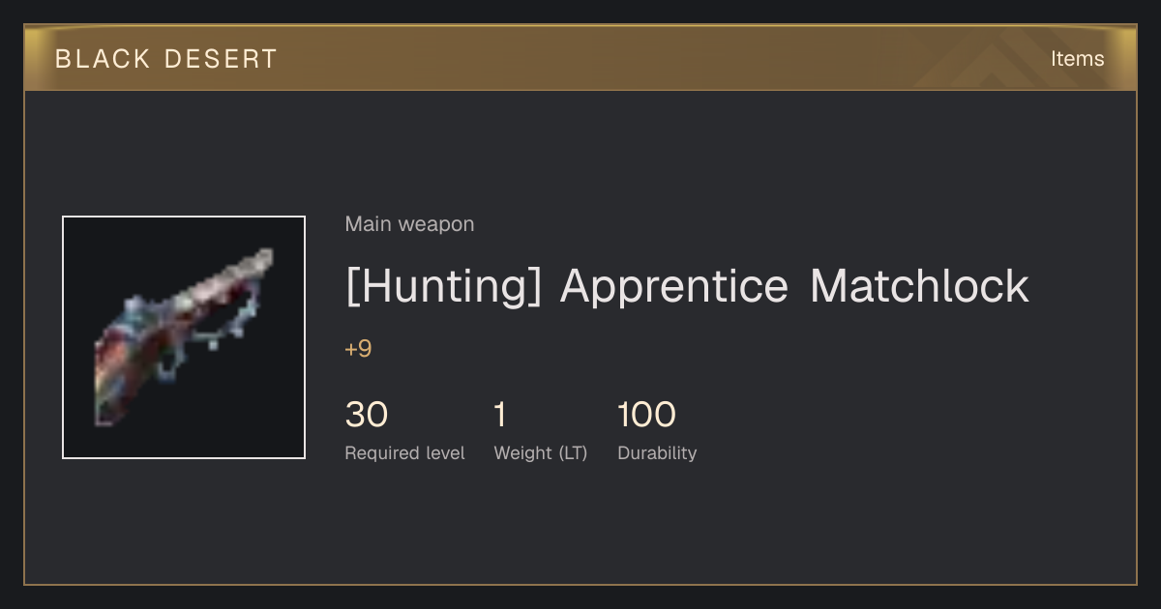Select the weight value 1
Image resolution: width=1161 pixels, height=609 pixels.
click(x=500, y=415)
